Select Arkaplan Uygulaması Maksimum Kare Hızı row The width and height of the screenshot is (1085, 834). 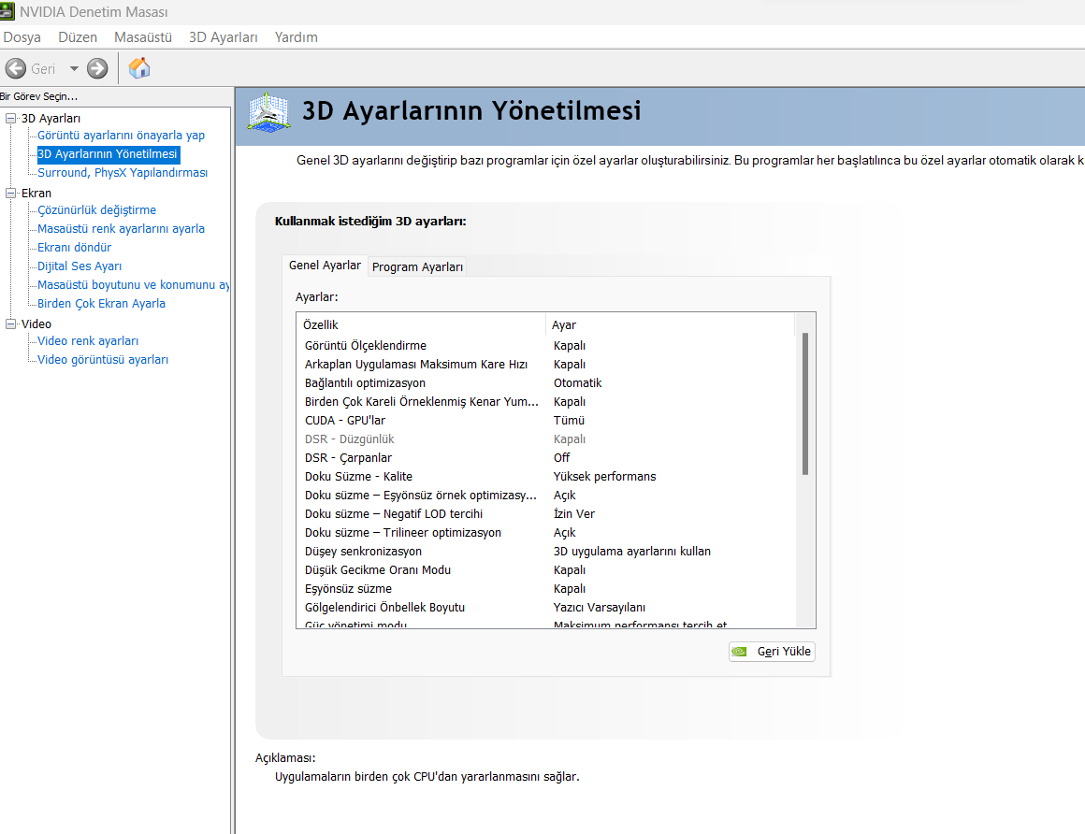pos(546,365)
